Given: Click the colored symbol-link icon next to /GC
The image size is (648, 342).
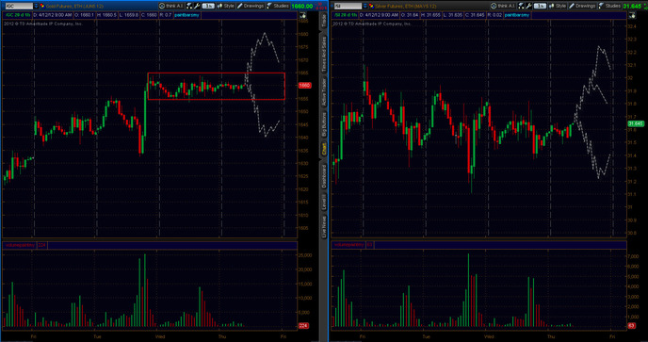Looking at the screenshot, I should pos(42,6).
